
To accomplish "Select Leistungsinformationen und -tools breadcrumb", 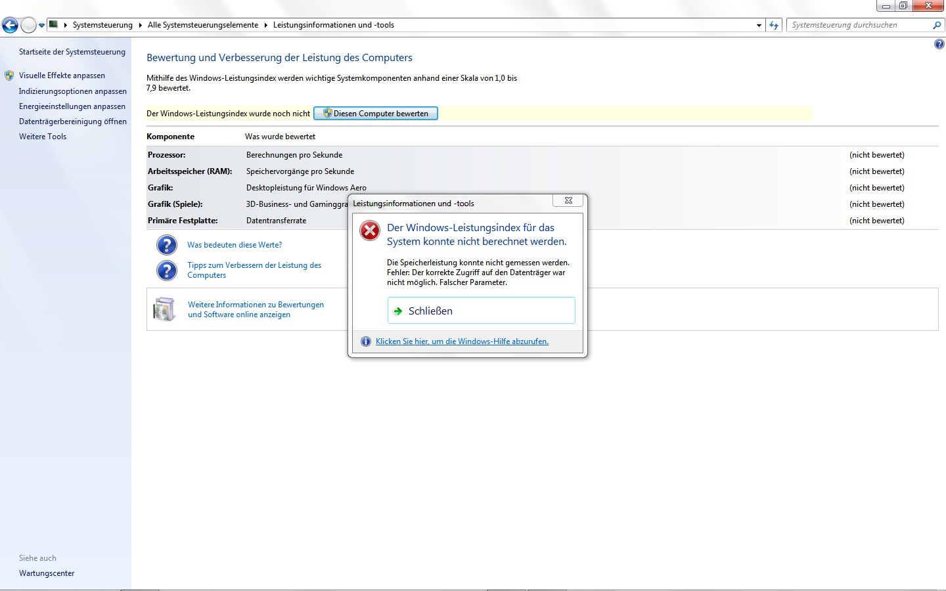I will (334, 25).
